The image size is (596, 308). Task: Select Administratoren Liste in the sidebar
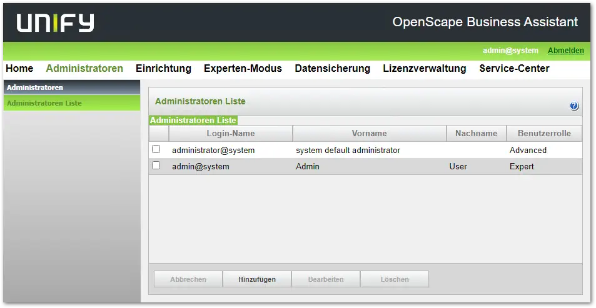click(72, 103)
